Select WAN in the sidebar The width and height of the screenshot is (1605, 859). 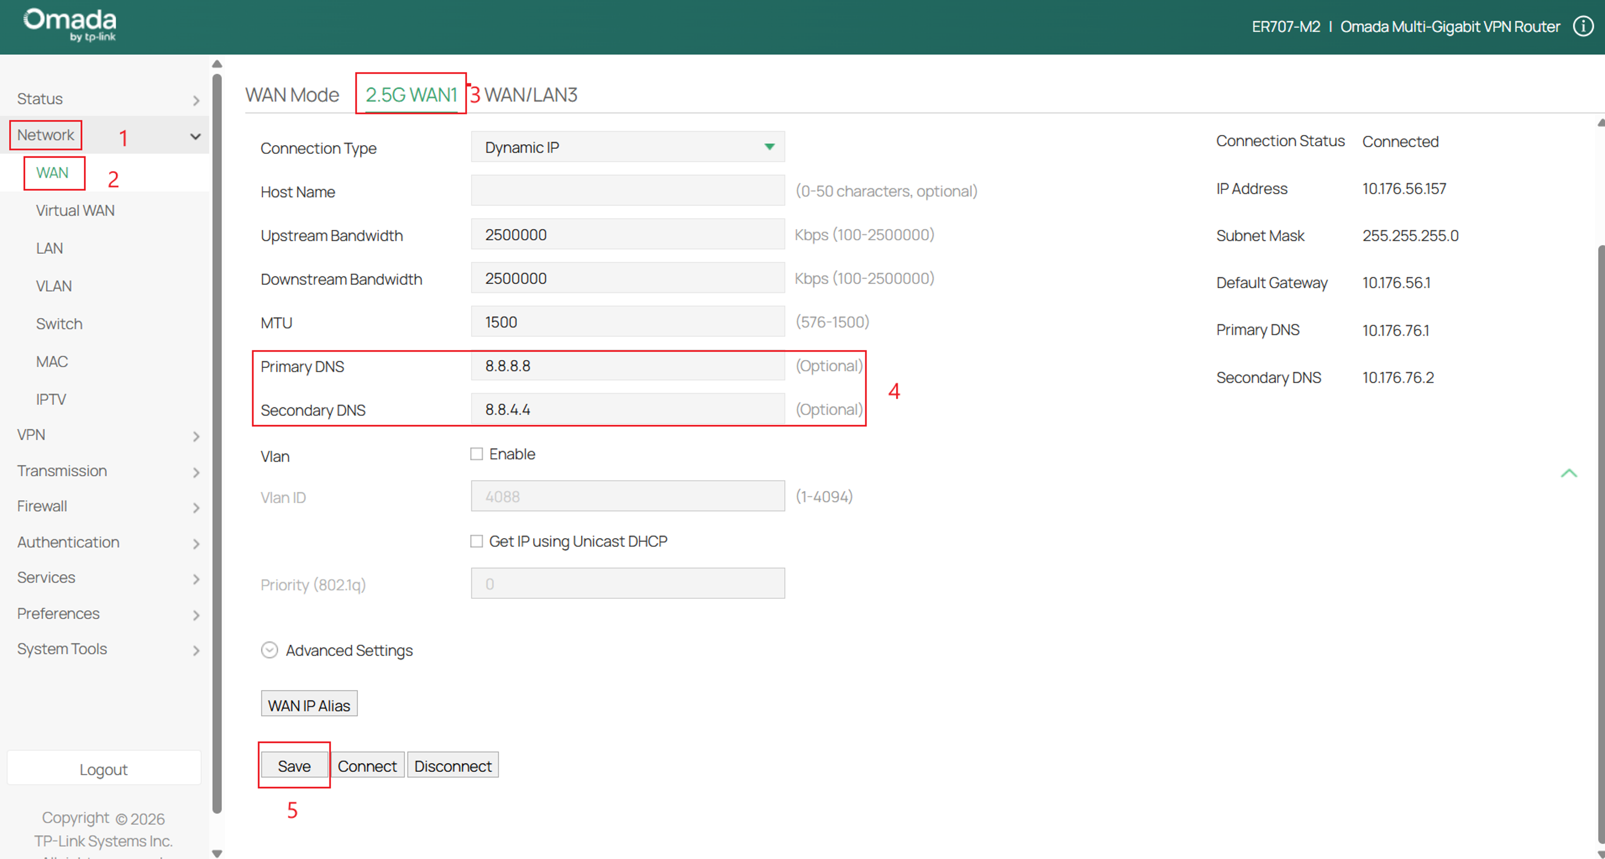pyautogui.click(x=52, y=173)
